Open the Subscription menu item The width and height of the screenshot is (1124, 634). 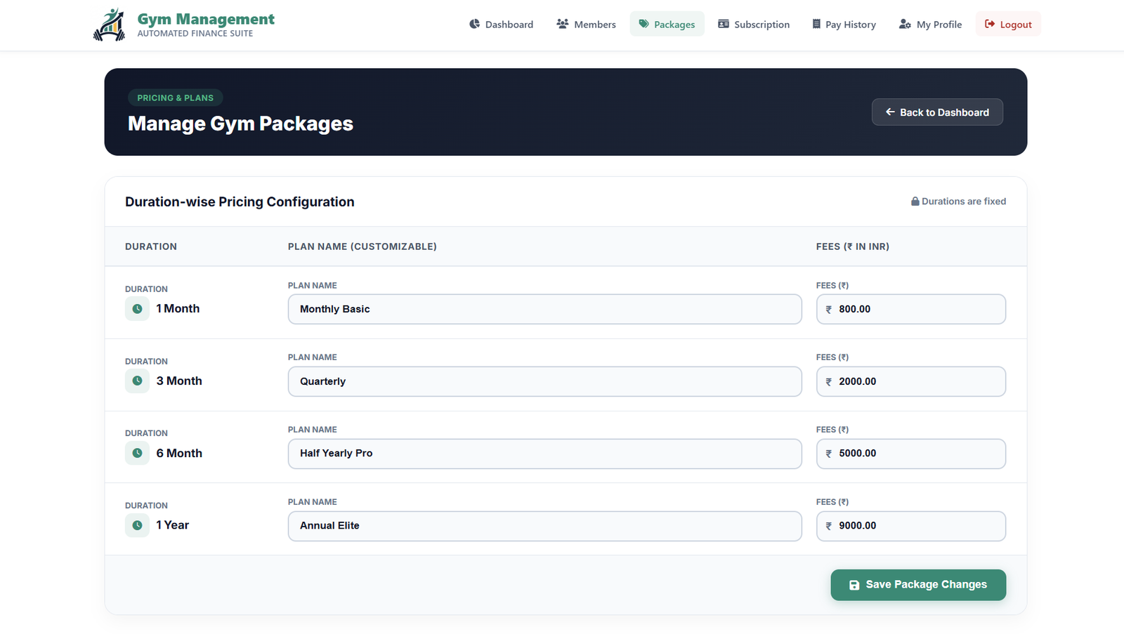[x=754, y=24]
